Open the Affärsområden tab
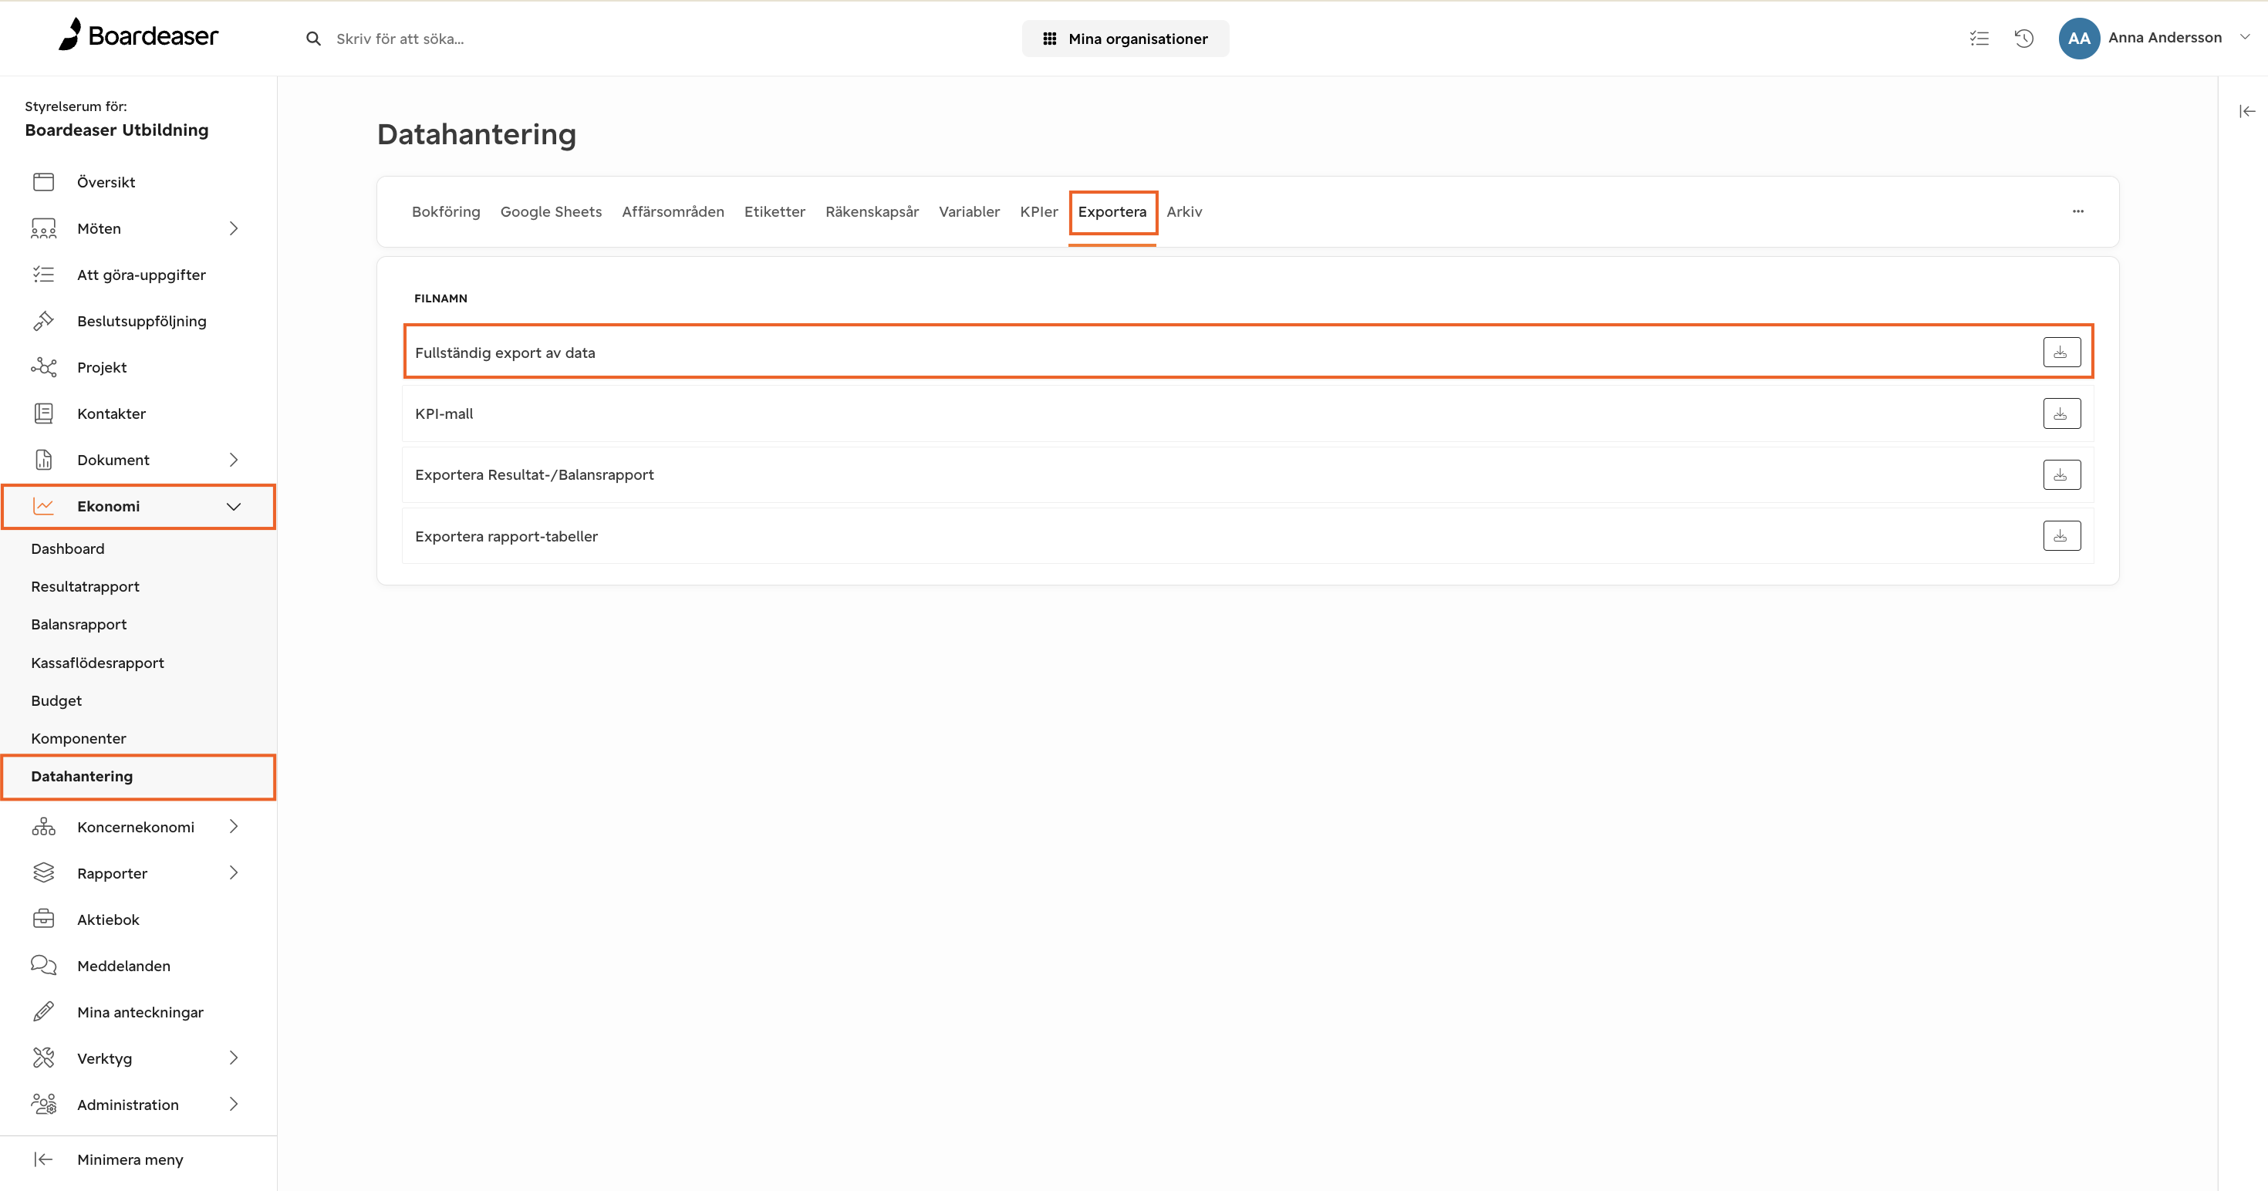 coord(673,211)
